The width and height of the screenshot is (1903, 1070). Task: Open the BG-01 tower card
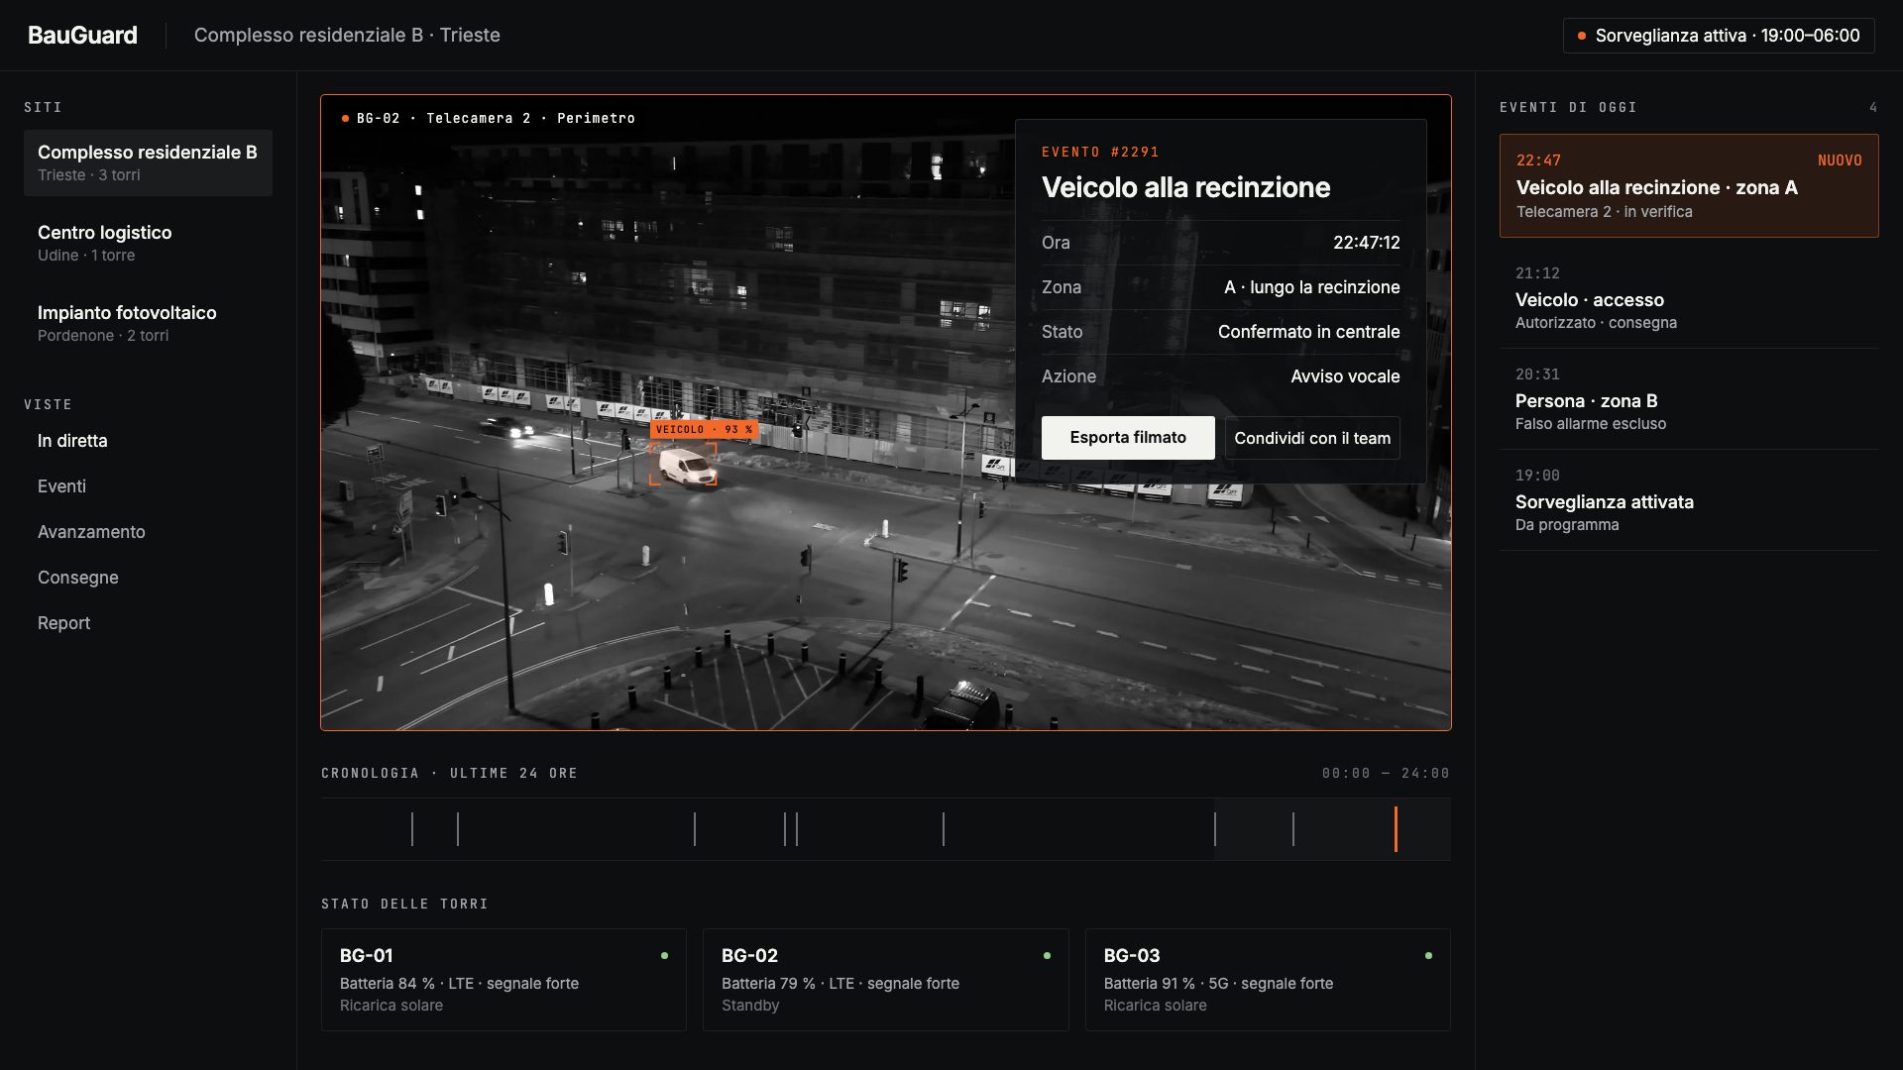point(504,980)
